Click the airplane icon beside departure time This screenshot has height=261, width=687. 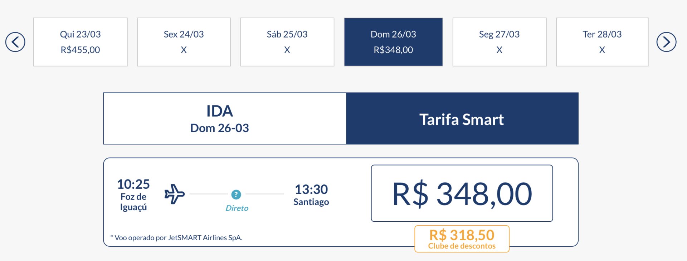pos(175,194)
